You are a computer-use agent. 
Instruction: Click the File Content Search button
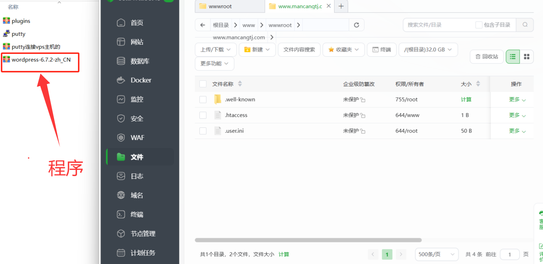pos(299,50)
